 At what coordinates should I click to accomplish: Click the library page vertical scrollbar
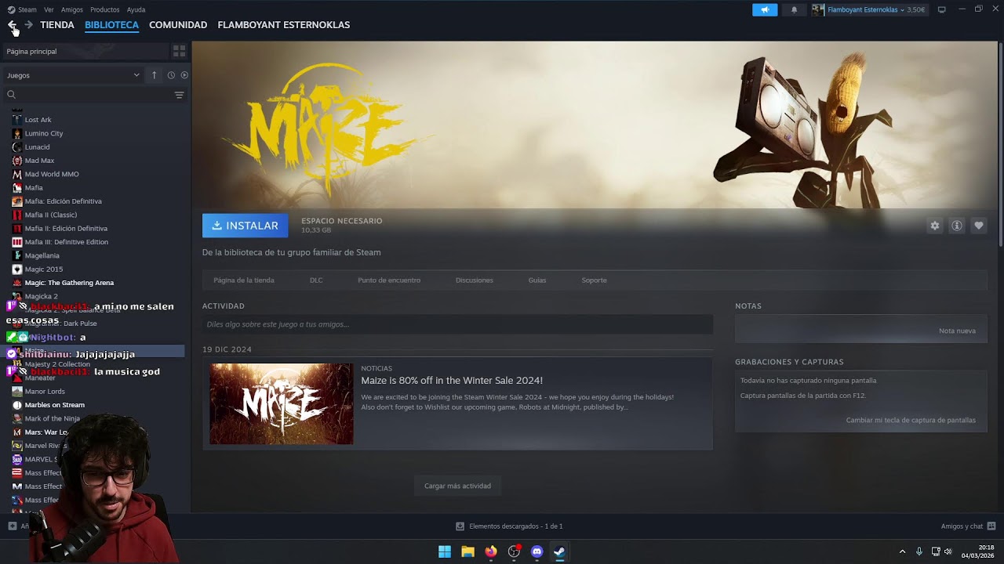(x=1000, y=145)
